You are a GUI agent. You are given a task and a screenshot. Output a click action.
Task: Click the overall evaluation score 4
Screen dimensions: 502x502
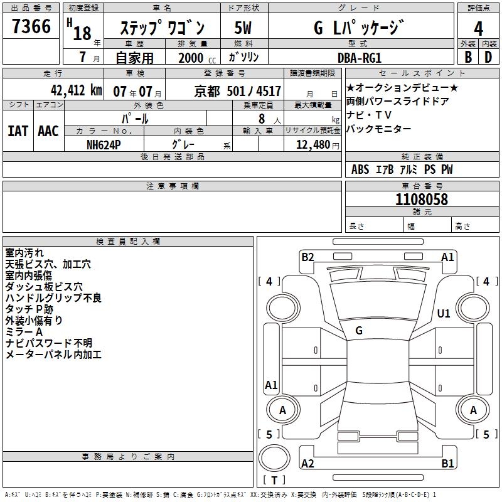pos(478,29)
